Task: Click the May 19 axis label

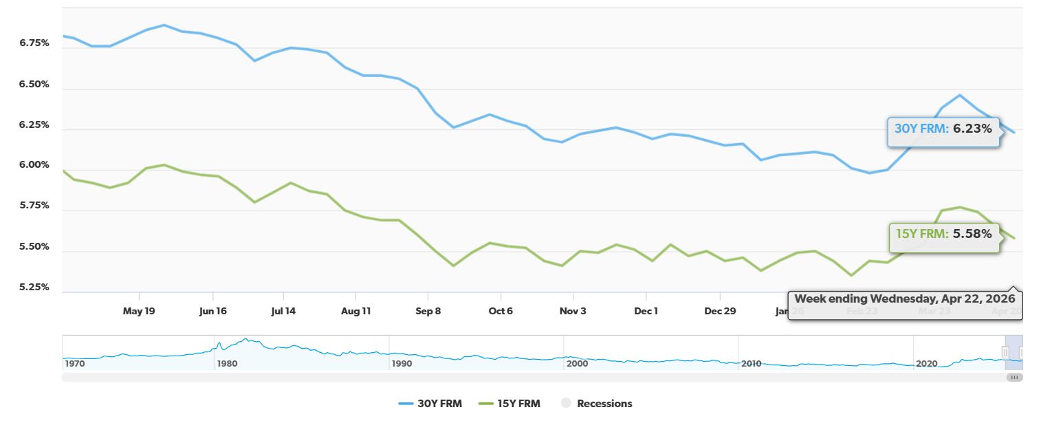Action: 139,311
